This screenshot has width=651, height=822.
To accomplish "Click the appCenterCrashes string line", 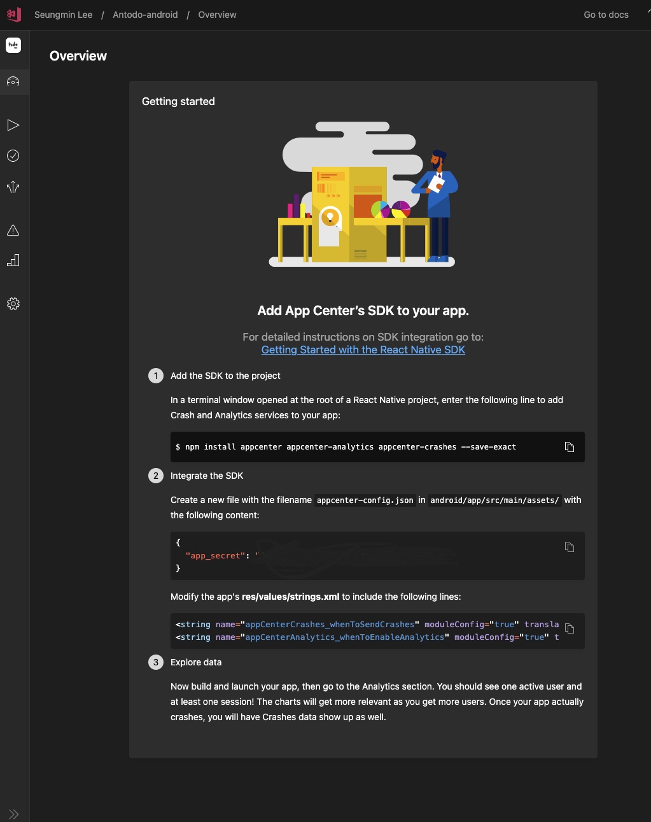I will (x=367, y=625).
